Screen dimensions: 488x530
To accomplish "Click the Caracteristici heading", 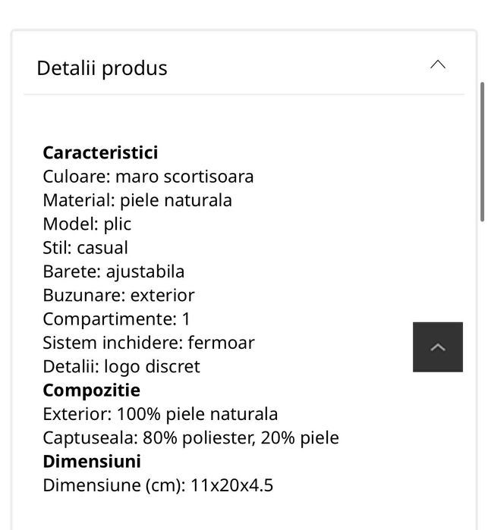I will (x=100, y=152).
